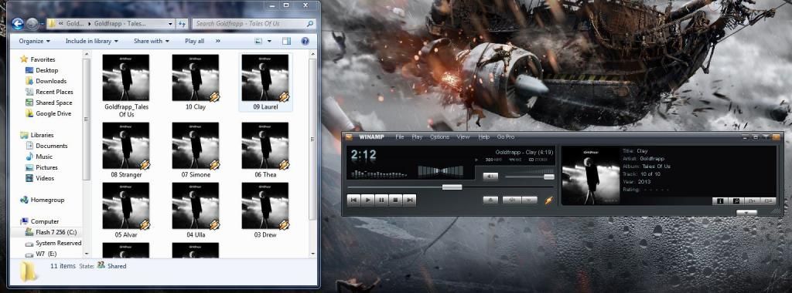
Task: Stop playback in Winamp
Action: pos(395,200)
